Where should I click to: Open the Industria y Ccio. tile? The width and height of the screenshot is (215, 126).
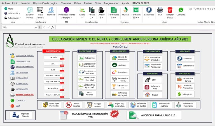153,87
